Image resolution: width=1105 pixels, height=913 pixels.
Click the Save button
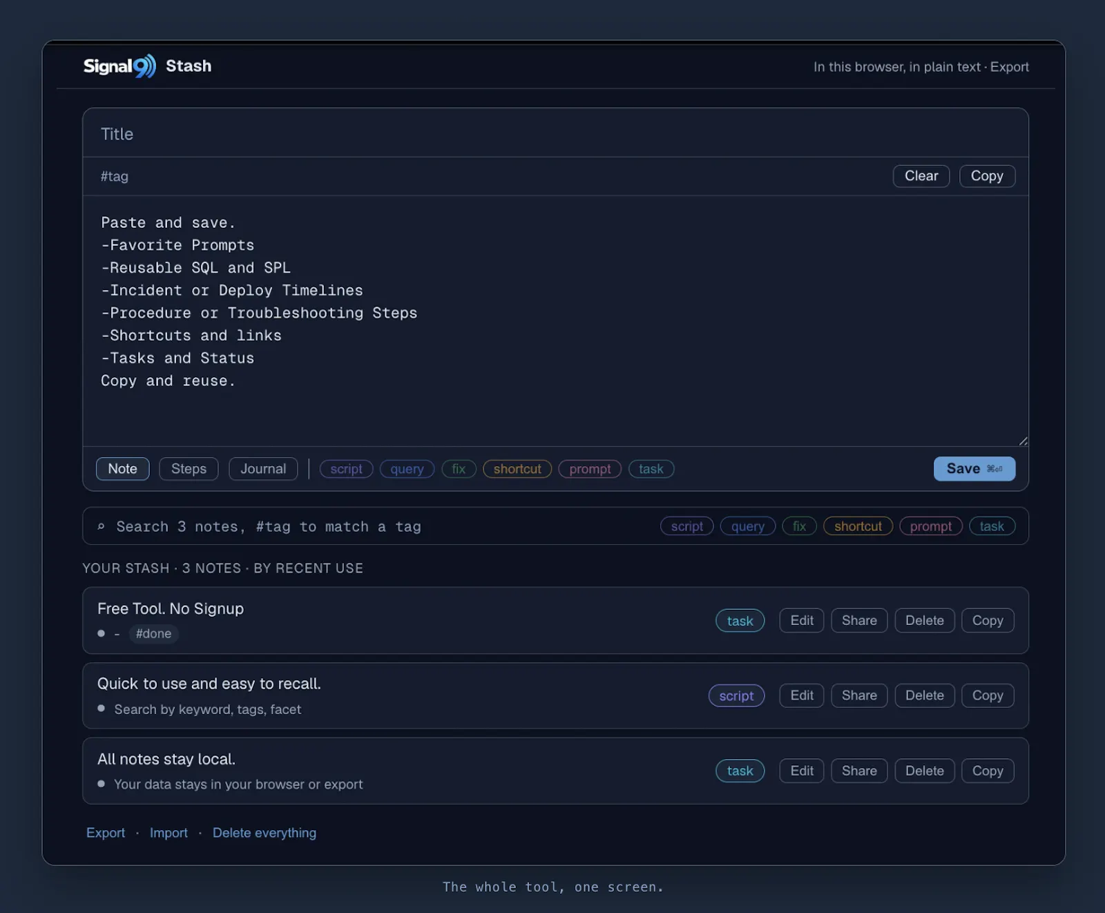[974, 469]
